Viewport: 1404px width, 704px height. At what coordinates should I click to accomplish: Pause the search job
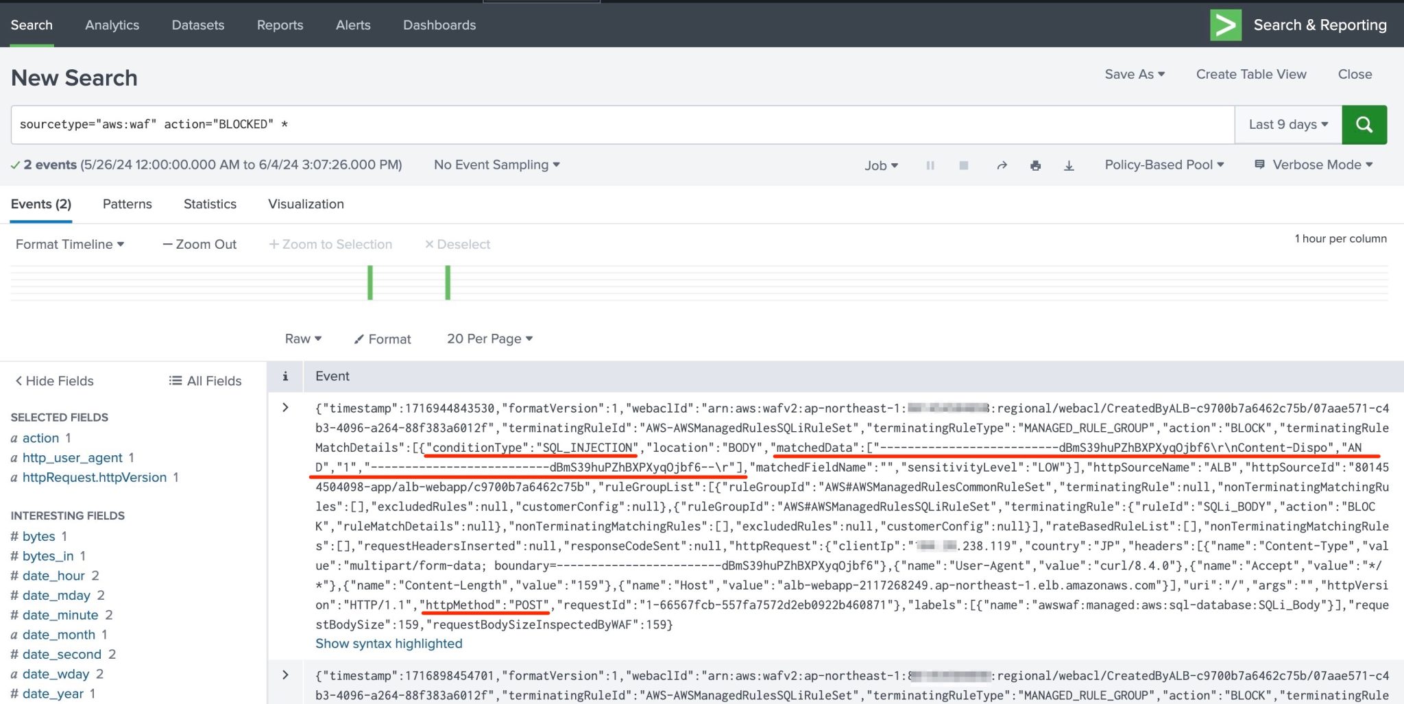[x=930, y=165]
